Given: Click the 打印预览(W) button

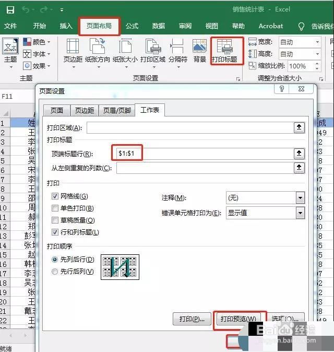Looking at the screenshot, I should tap(238, 319).
